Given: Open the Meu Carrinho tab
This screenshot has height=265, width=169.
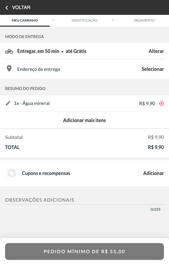Looking at the screenshot, I should click(x=25, y=21).
